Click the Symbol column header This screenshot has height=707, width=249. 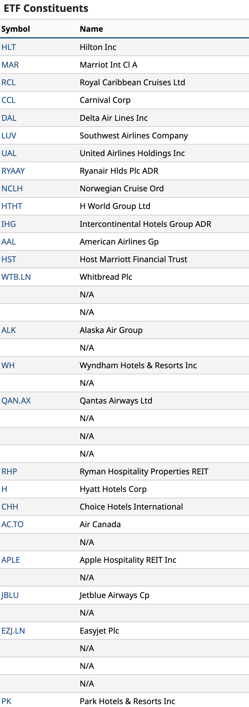[16, 29]
